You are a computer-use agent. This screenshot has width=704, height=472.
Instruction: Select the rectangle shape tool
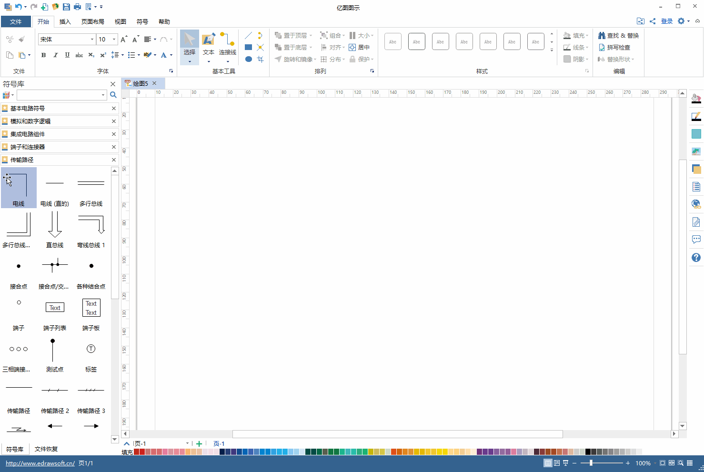[x=248, y=47]
